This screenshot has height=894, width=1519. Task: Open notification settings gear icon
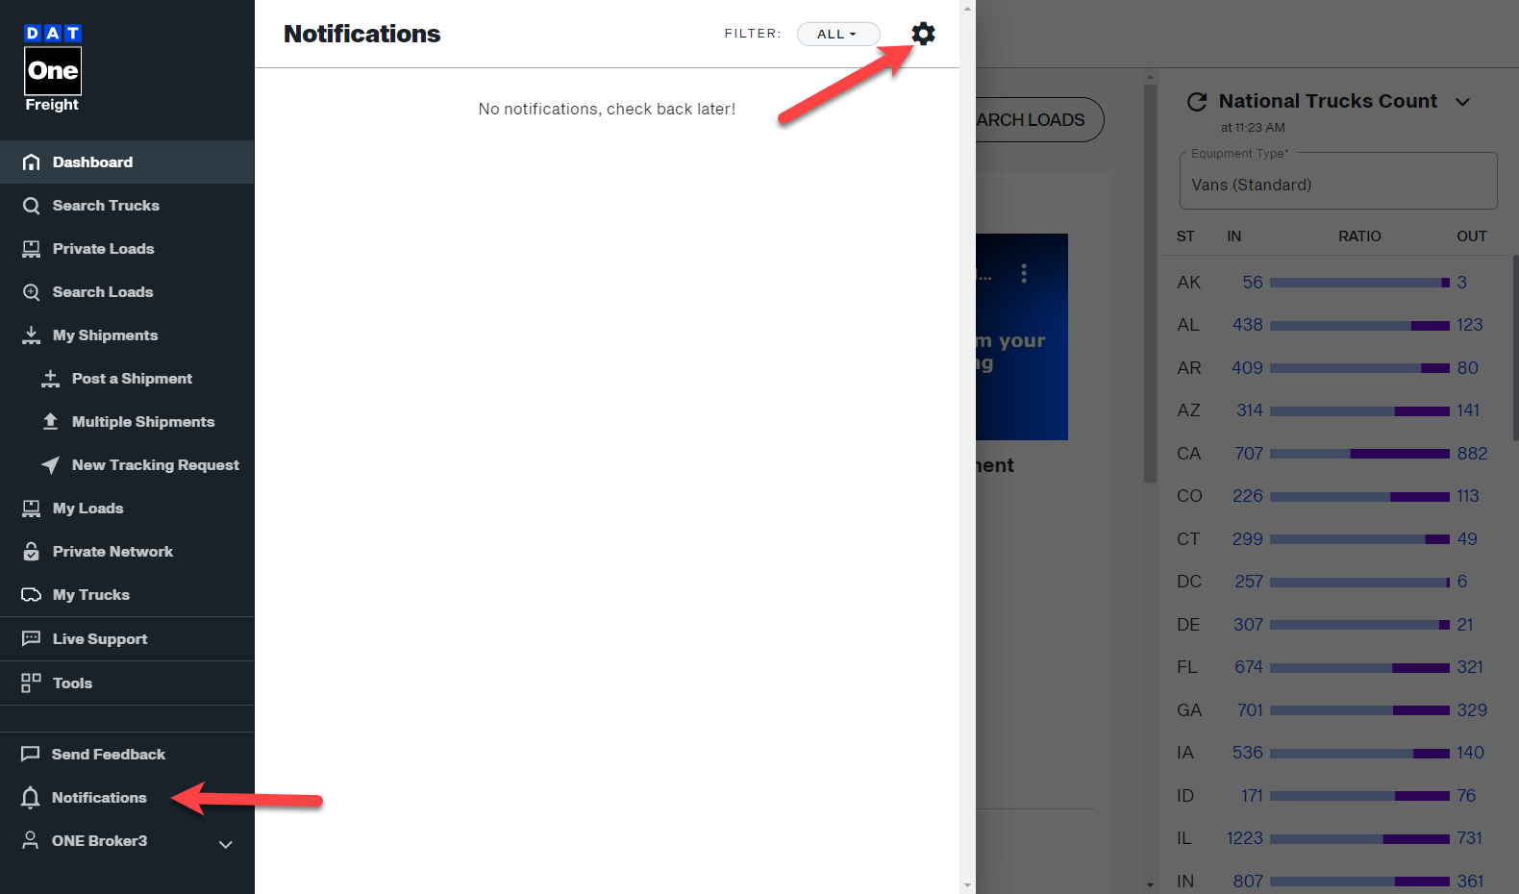[x=923, y=34]
